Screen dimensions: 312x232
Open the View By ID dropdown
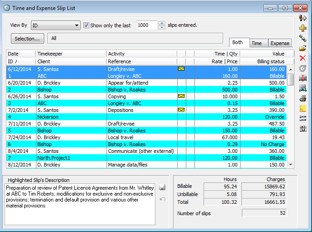(56, 25)
